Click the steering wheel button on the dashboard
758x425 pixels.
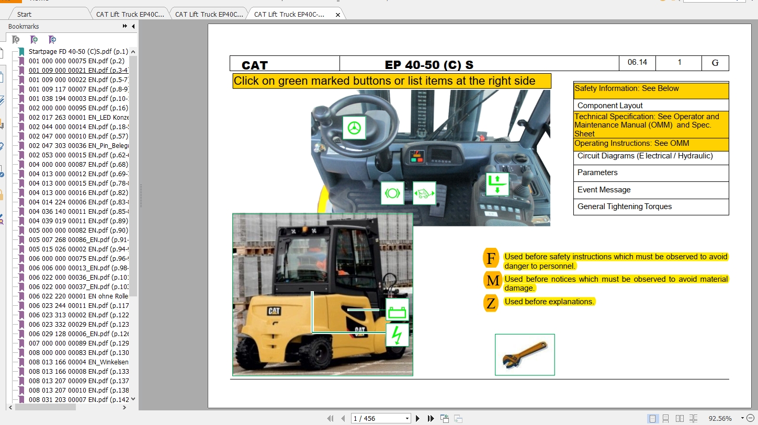point(354,128)
